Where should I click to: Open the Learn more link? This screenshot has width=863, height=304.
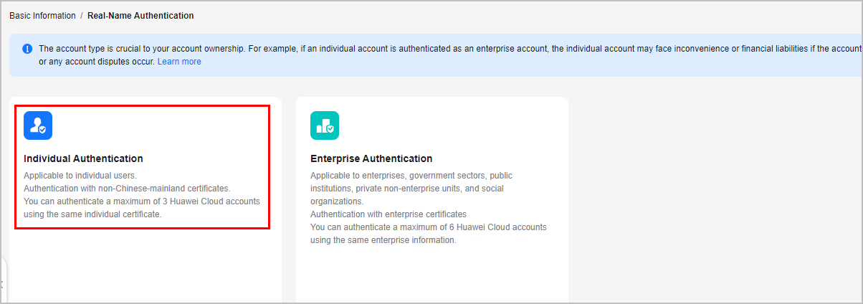tap(179, 62)
